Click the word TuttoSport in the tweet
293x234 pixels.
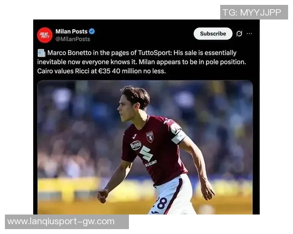pyautogui.click(x=155, y=53)
